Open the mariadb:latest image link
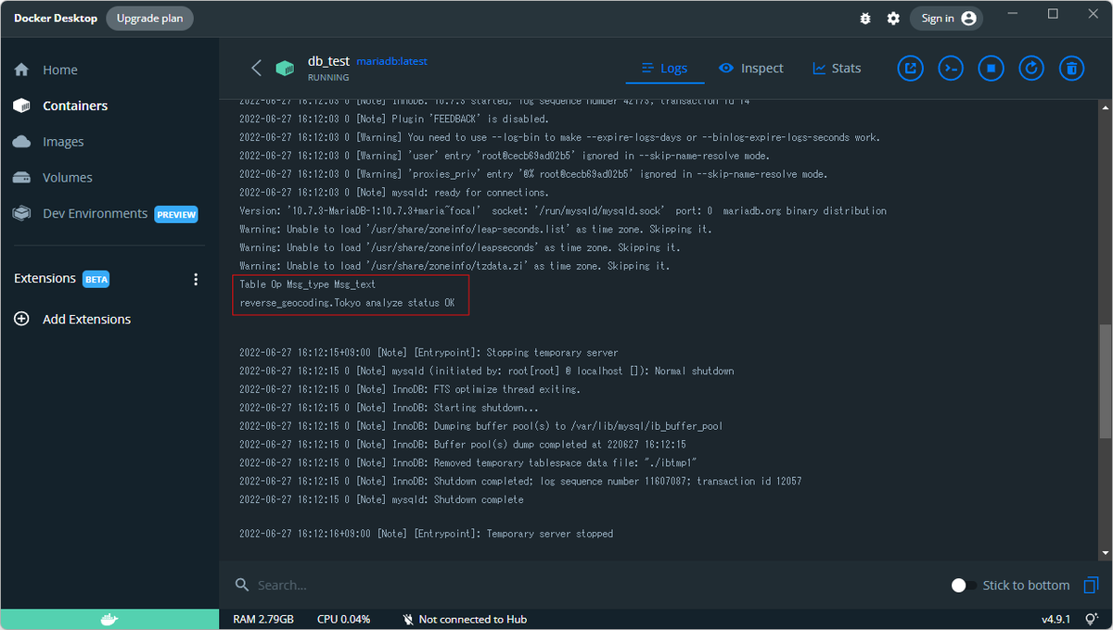The width and height of the screenshot is (1113, 630). click(x=391, y=61)
